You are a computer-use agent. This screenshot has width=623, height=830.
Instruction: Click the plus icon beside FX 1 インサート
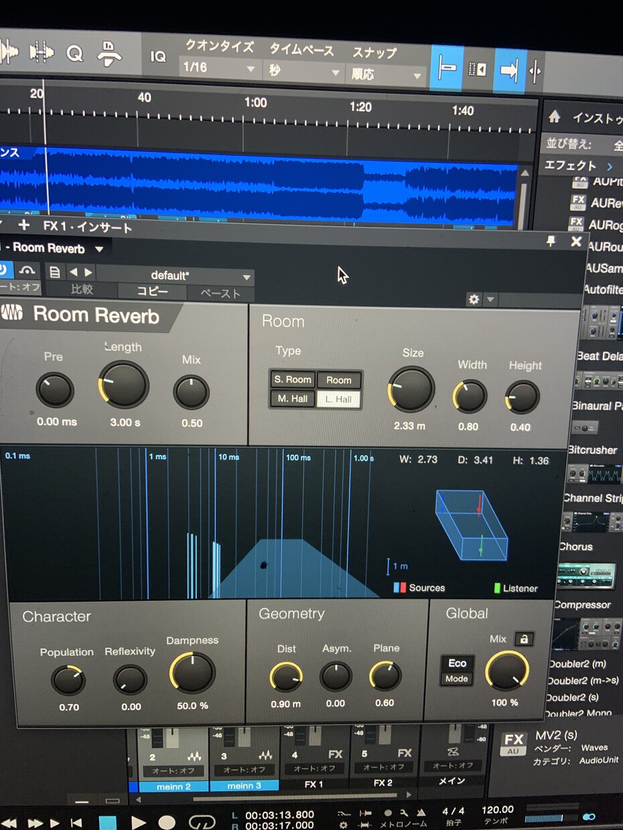(x=24, y=225)
